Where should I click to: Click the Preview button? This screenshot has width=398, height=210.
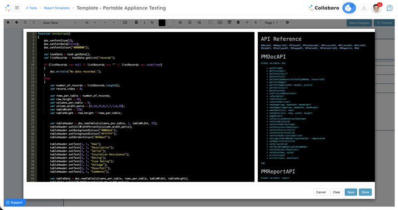384,23
